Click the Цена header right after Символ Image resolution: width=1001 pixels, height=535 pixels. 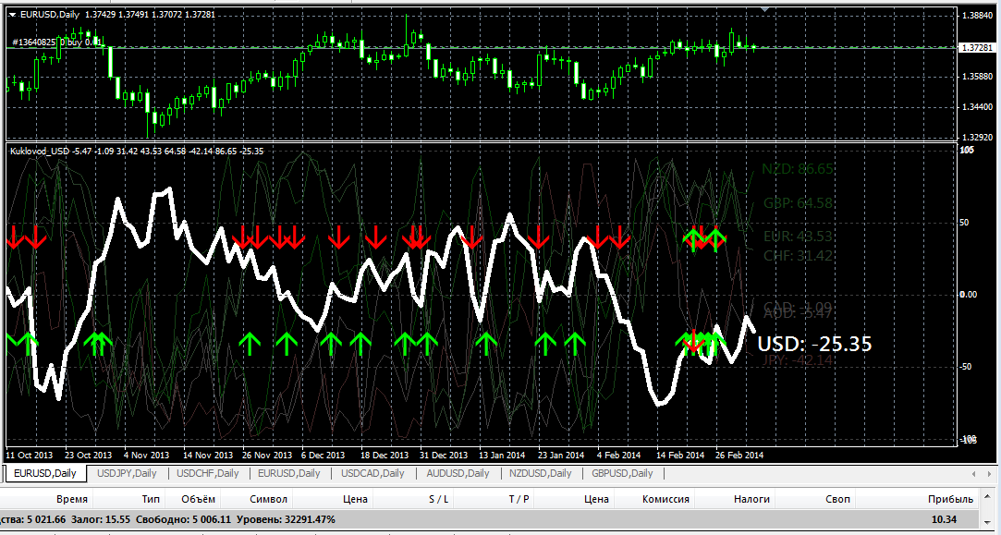[355, 499]
